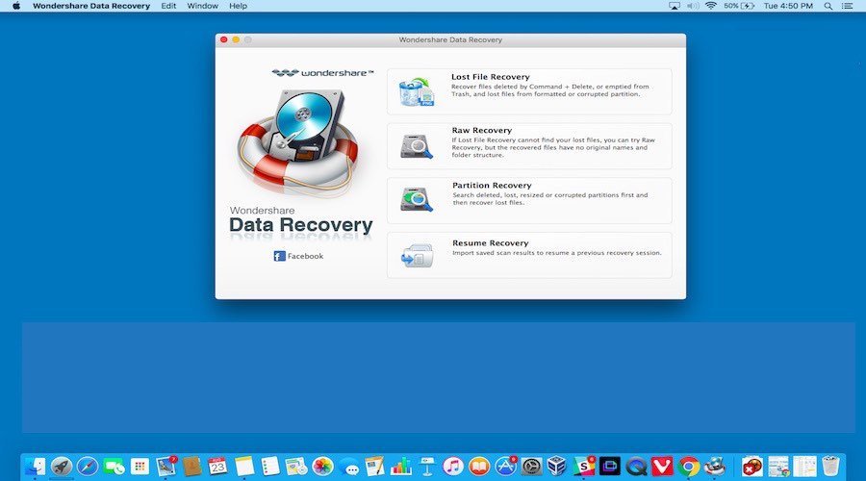This screenshot has height=481, width=866.
Task: Launch Safari from the dock
Action: coord(88,467)
